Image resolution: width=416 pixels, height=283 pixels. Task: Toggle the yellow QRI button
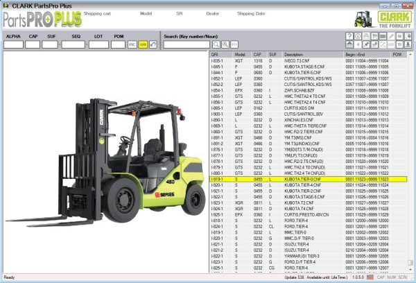click(x=143, y=44)
